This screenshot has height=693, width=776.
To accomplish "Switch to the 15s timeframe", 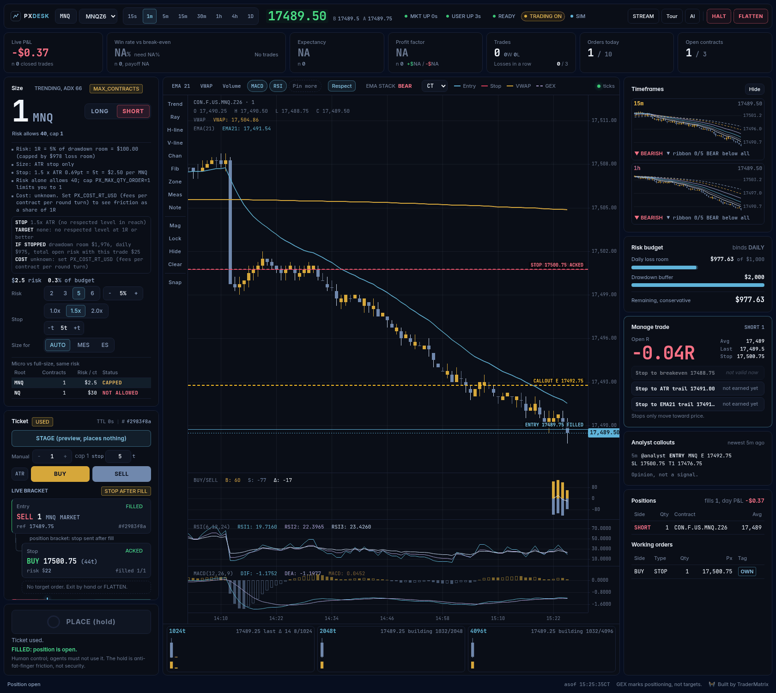I will pos(133,16).
